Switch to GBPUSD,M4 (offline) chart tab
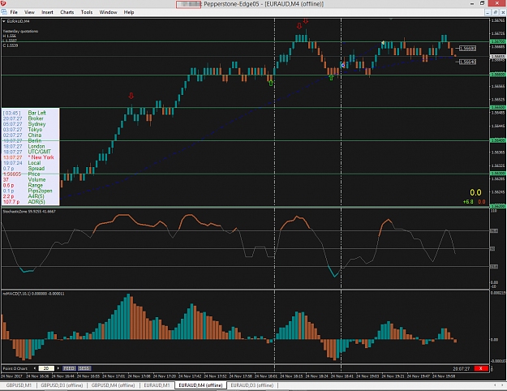Image resolution: width=507 pixels, height=391 pixels. tap(114, 385)
